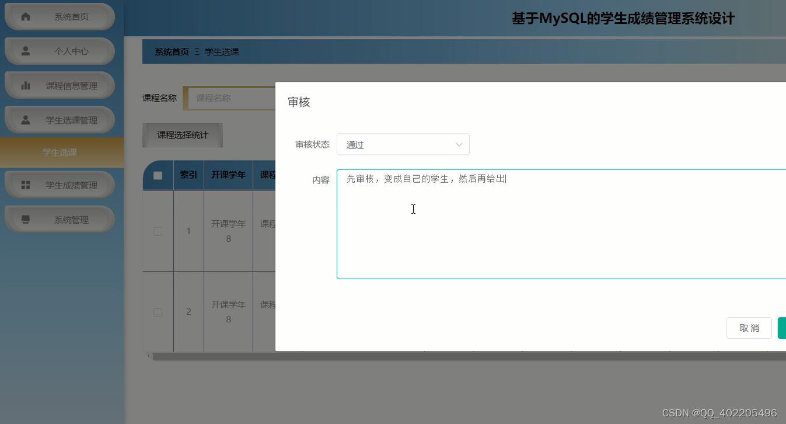Click the home icon beside 系统首页
This screenshot has width=786, height=424.
(x=26, y=16)
